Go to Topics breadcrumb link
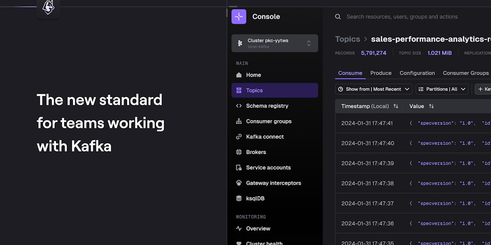 (x=347, y=39)
